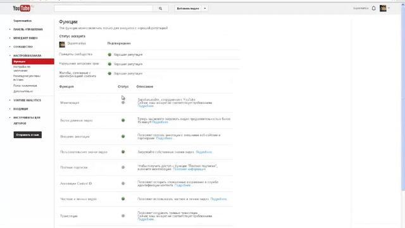Open Полезная информация link for Платные подписки
This screenshot has width=405, height=228.
189,169
